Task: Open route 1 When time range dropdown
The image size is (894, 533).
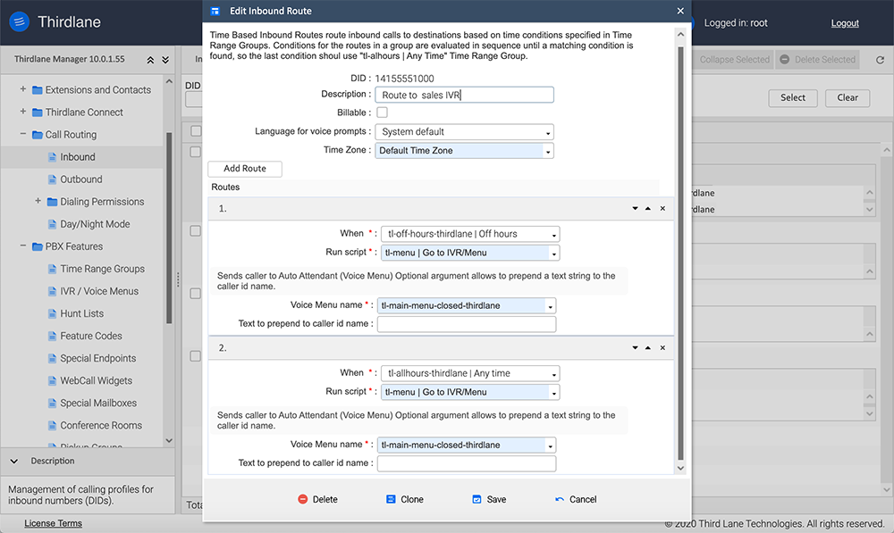Action: coord(469,234)
